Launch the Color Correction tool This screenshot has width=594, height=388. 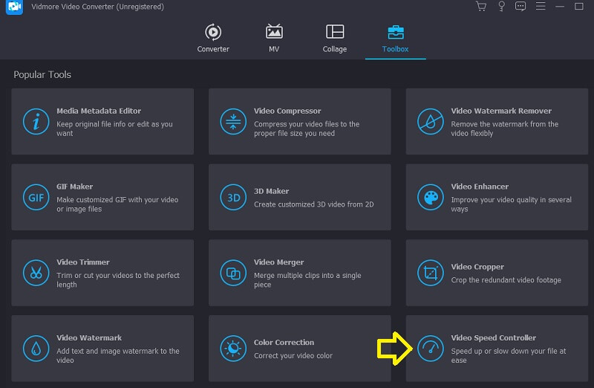pos(299,349)
